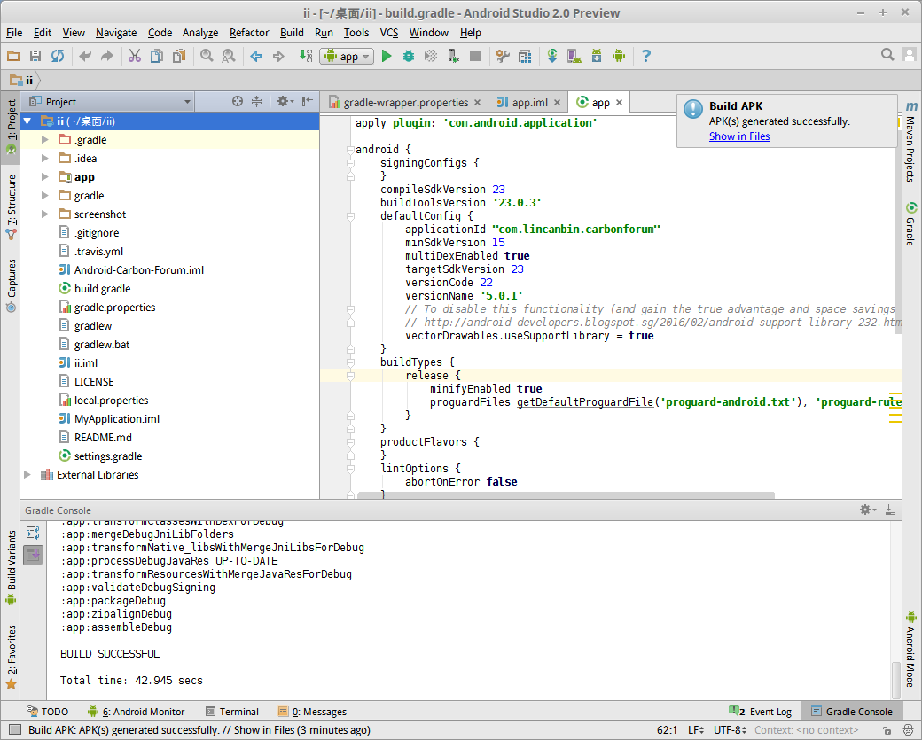Click the Open folder toolbar icon
922x740 pixels.
point(13,56)
